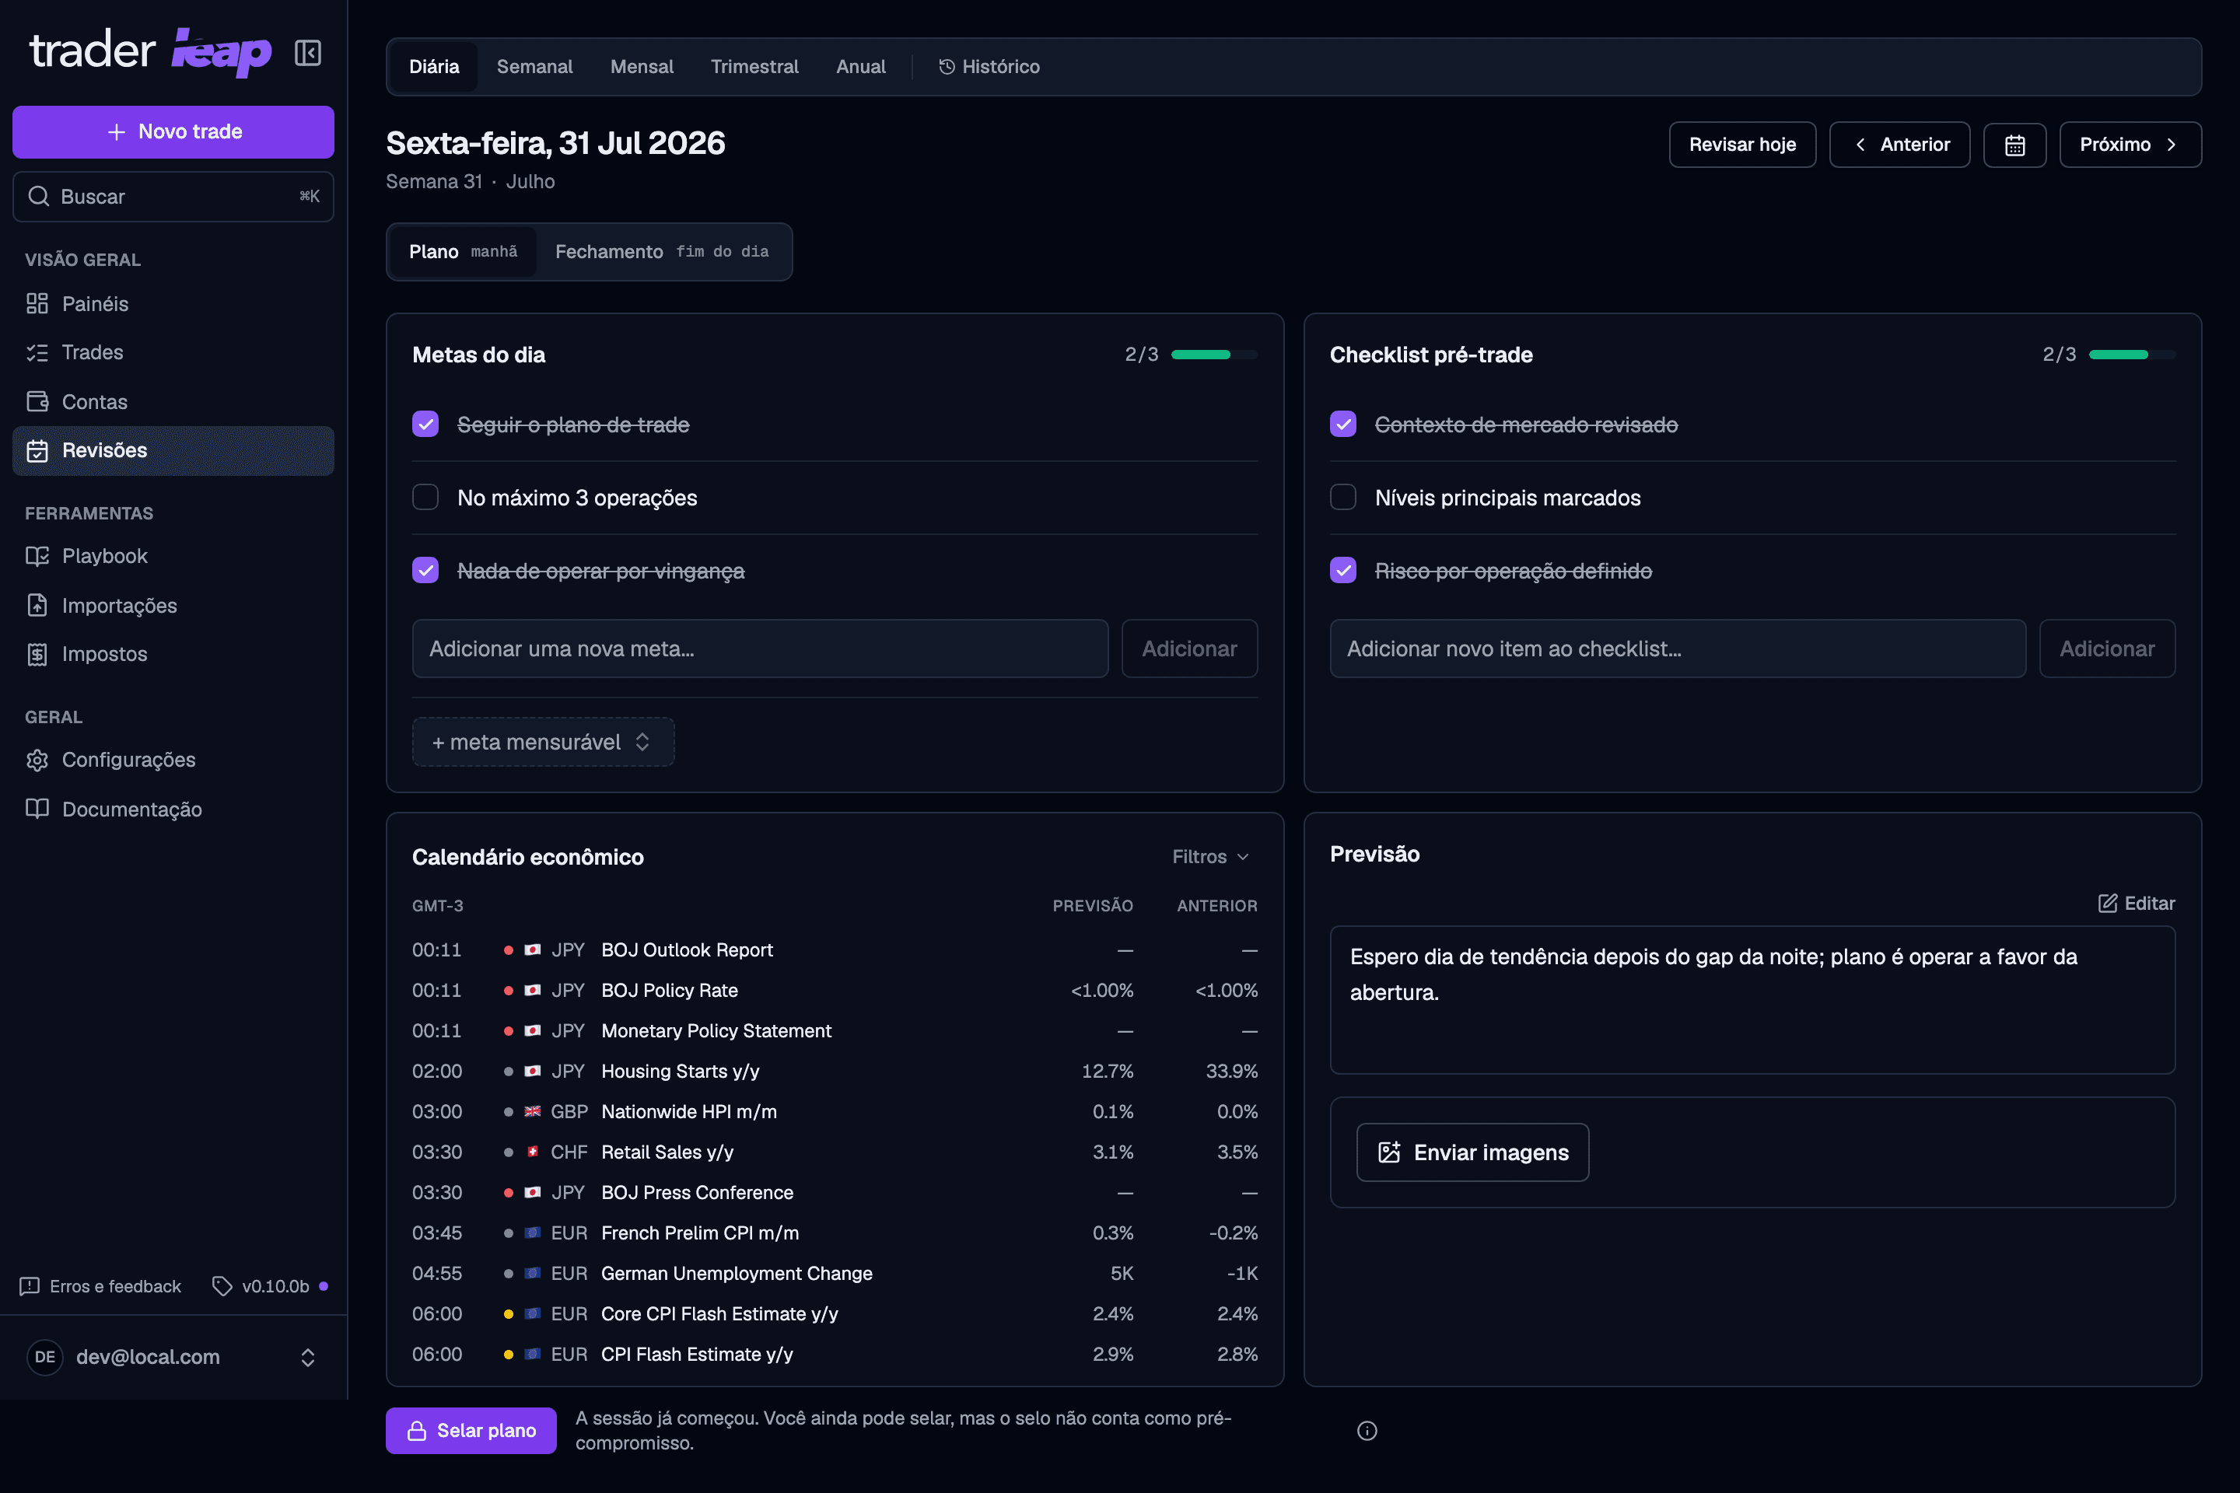This screenshot has width=2240, height=1493.
Task: Open the Filtros dropdown
Action: click(1210, 857)
